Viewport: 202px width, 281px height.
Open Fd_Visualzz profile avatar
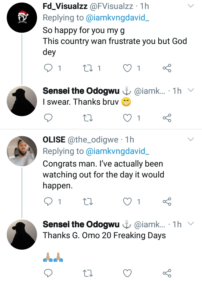pyautogui.click(x=22, y=18)
